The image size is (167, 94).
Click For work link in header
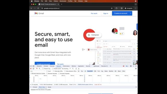[x=94, y=13]
